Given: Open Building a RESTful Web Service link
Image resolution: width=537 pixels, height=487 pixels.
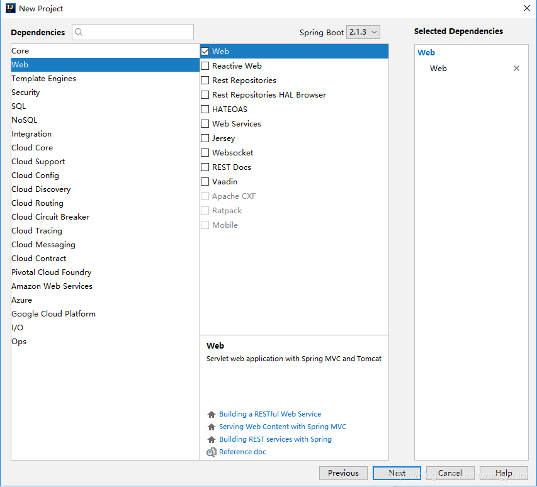Looking at the screenshot, I should click(270, 414).
